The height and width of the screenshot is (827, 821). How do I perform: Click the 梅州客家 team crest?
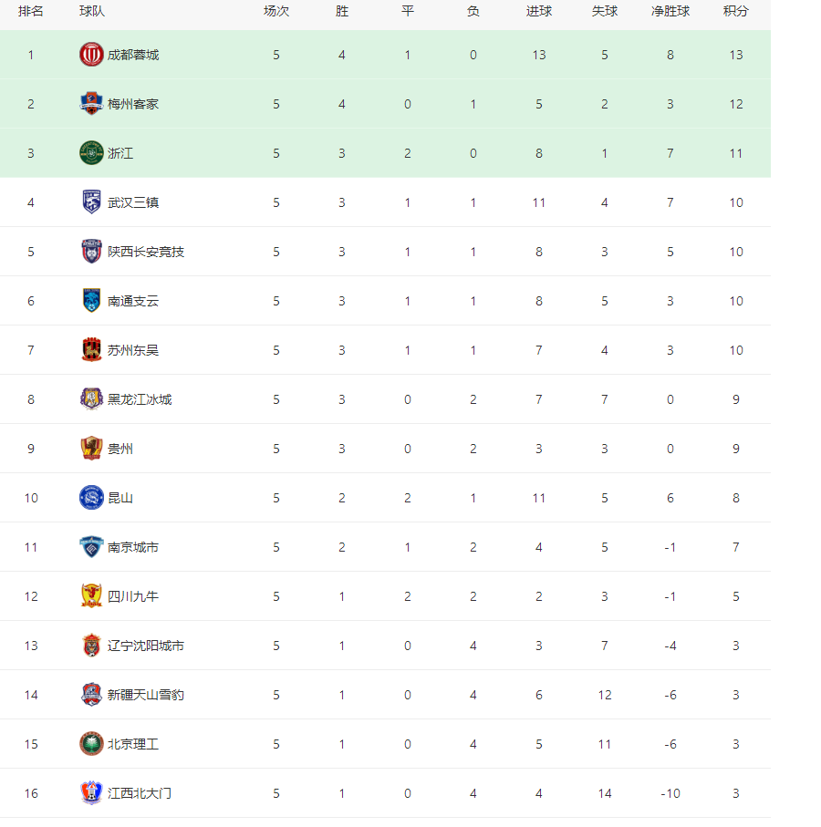pyautogui.click(x=91, y=103)
